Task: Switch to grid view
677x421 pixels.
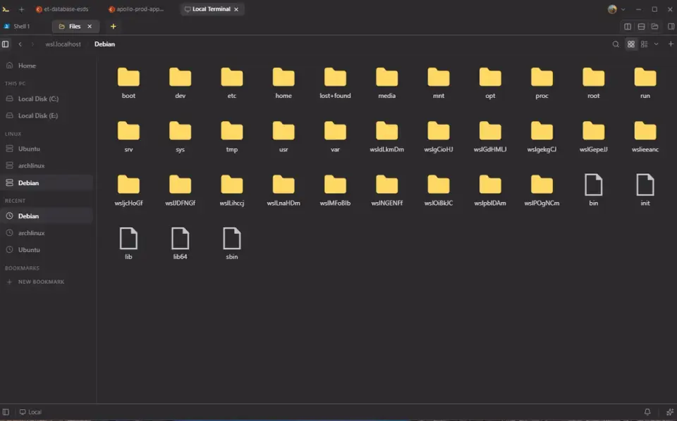Action: [x=630, y=44]
